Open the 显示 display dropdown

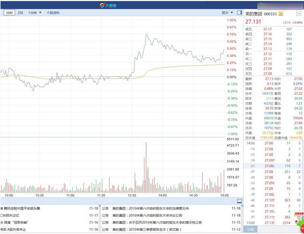tap(227, 13)
